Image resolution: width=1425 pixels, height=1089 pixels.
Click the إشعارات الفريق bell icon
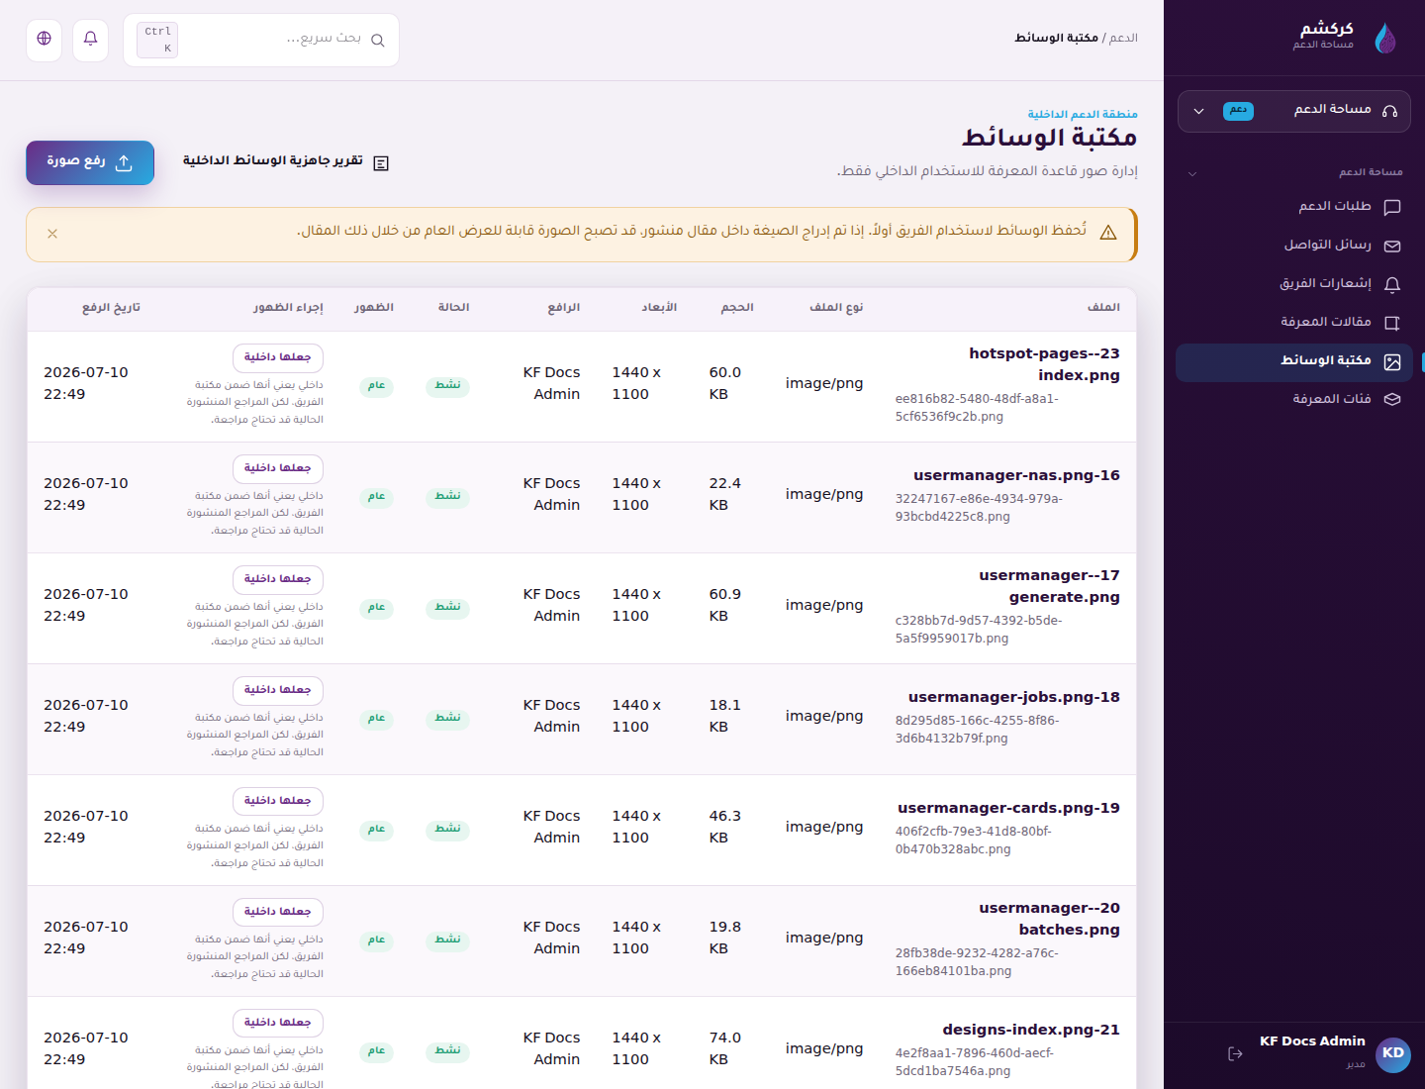(1392, 284)
